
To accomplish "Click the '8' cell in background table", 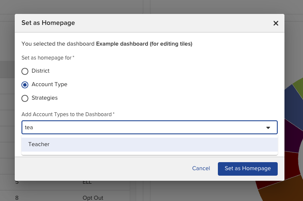I will coord(17,198).
